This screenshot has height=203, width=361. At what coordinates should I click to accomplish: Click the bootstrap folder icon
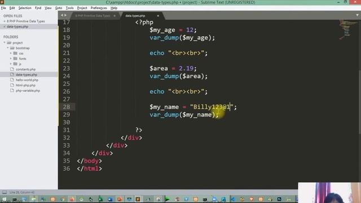pyautogui.click(x=12, y=48)
